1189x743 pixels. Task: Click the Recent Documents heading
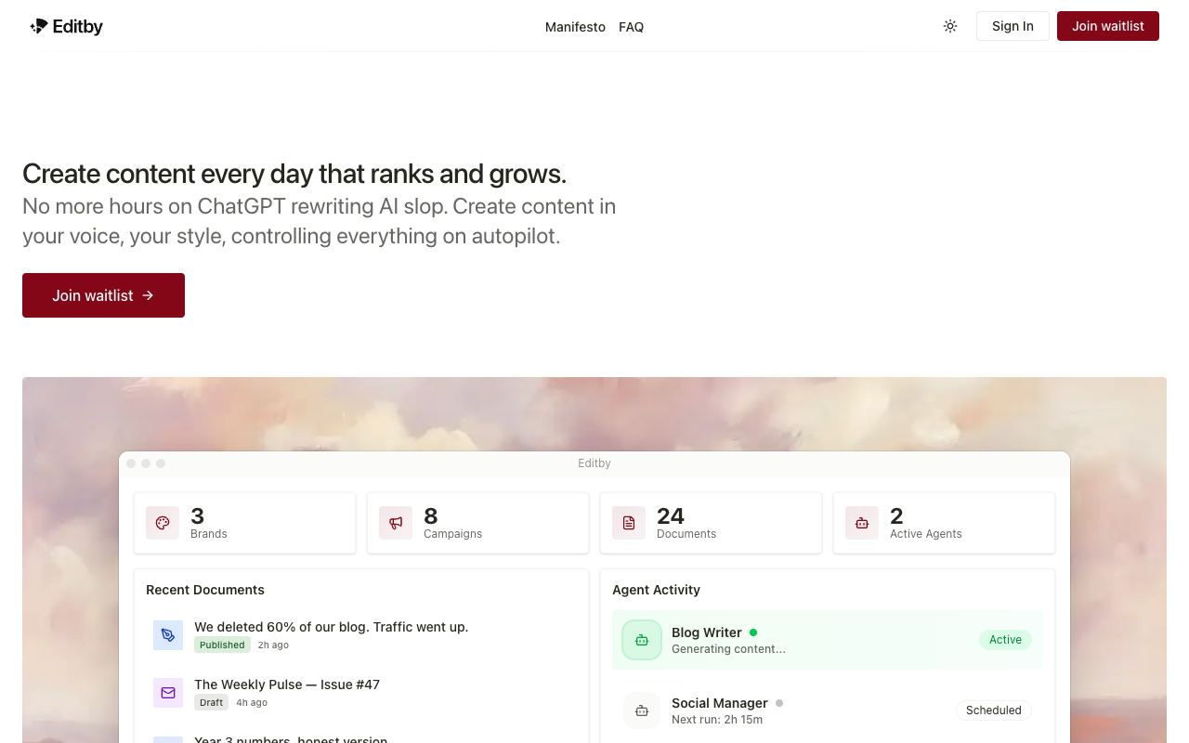(x=205, y=590)
